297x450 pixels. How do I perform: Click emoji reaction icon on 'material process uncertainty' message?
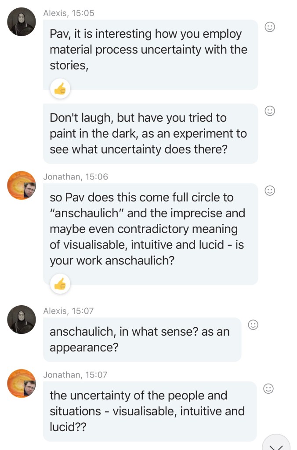(270, 27)
